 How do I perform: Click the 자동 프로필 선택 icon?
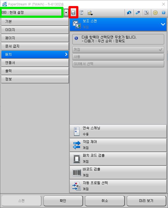(77, 186)
